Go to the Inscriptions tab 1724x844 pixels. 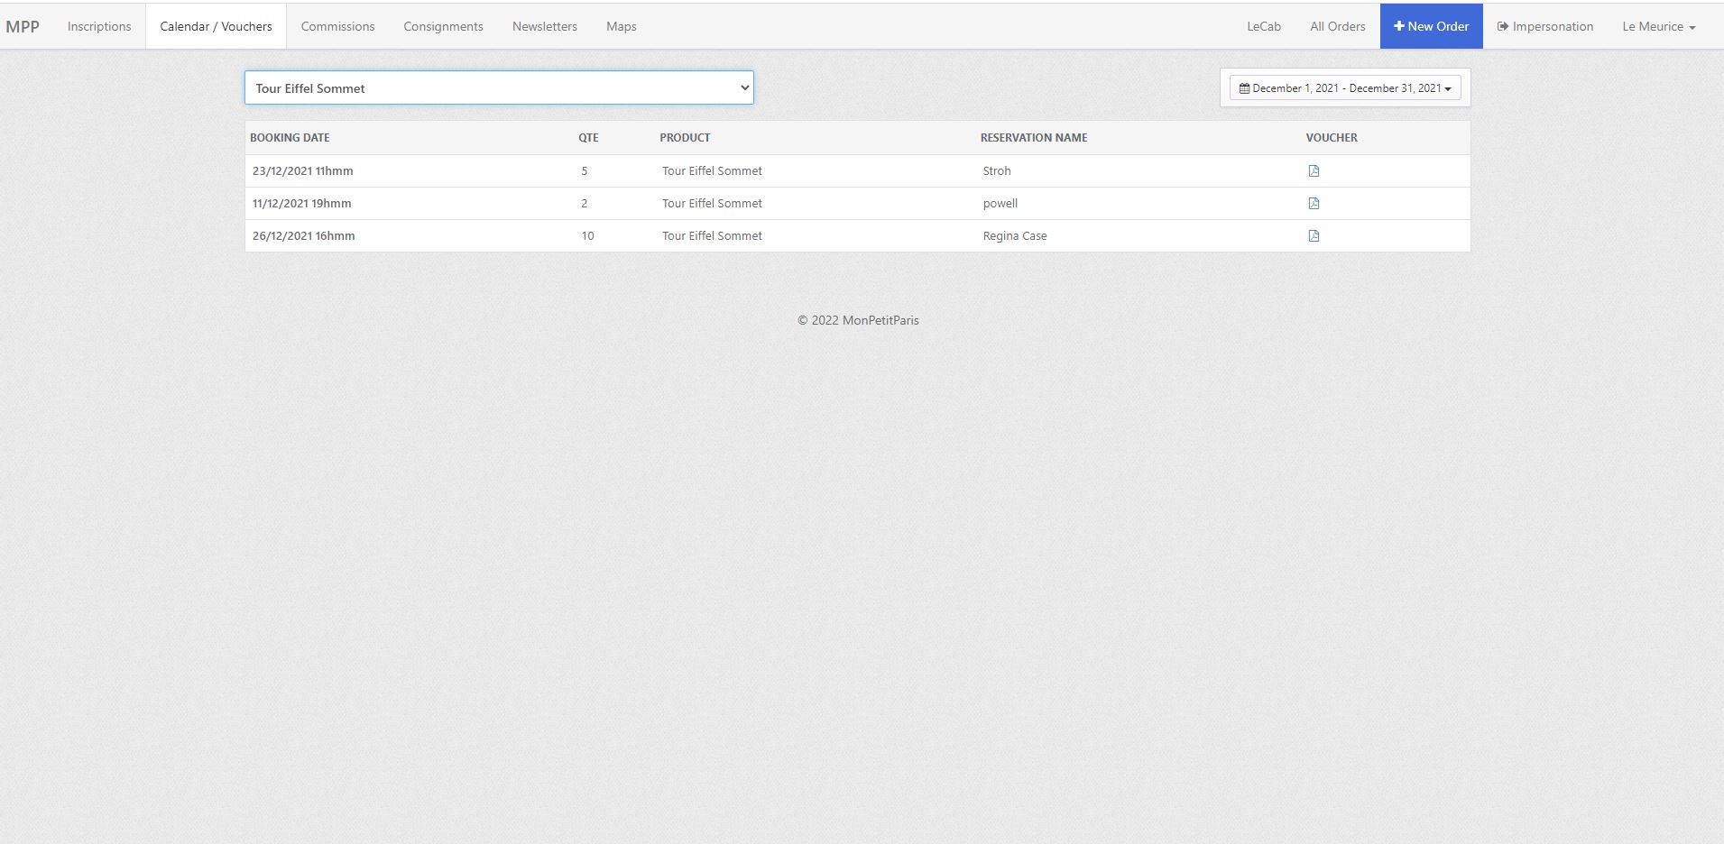99,26
